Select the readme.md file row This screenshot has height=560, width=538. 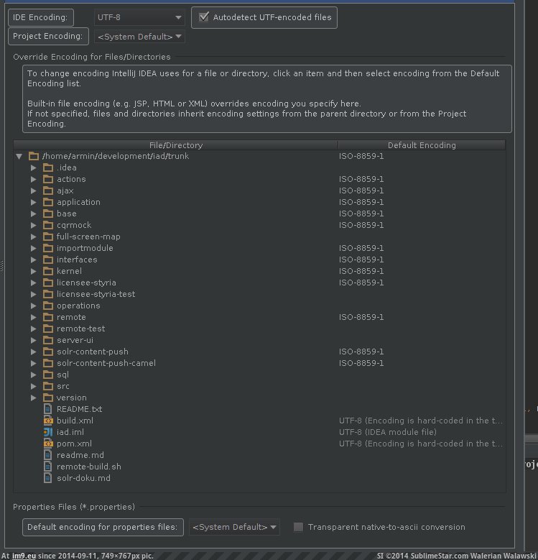80,455
